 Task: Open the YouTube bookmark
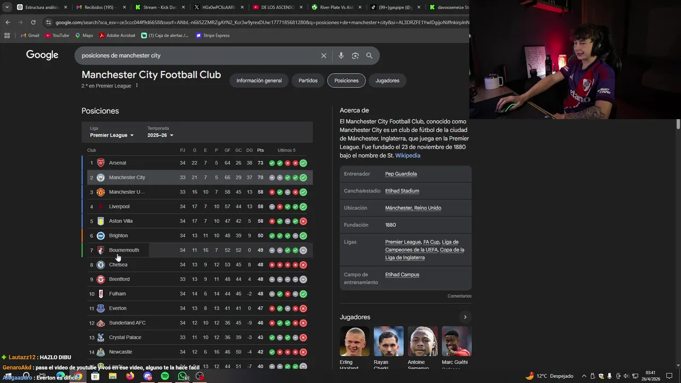[x=57, y=36]
